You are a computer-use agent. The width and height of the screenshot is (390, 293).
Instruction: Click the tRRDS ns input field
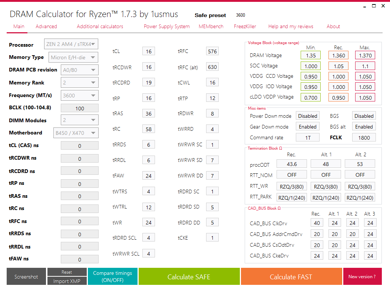coord(80,234)
